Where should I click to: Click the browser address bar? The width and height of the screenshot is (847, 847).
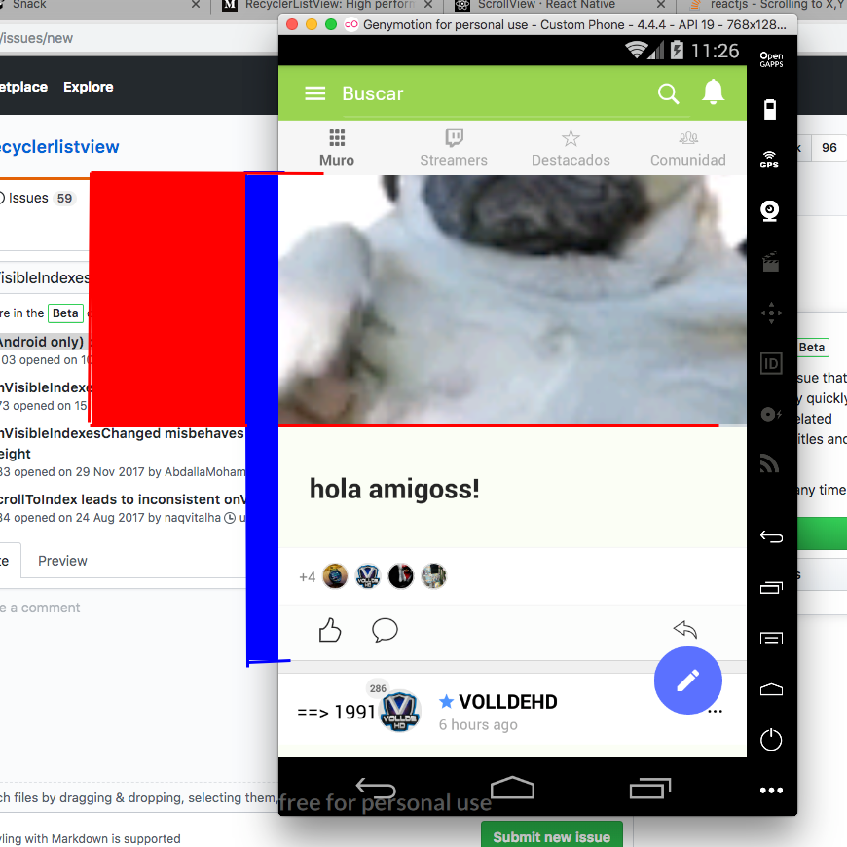(x=139, y=38)
